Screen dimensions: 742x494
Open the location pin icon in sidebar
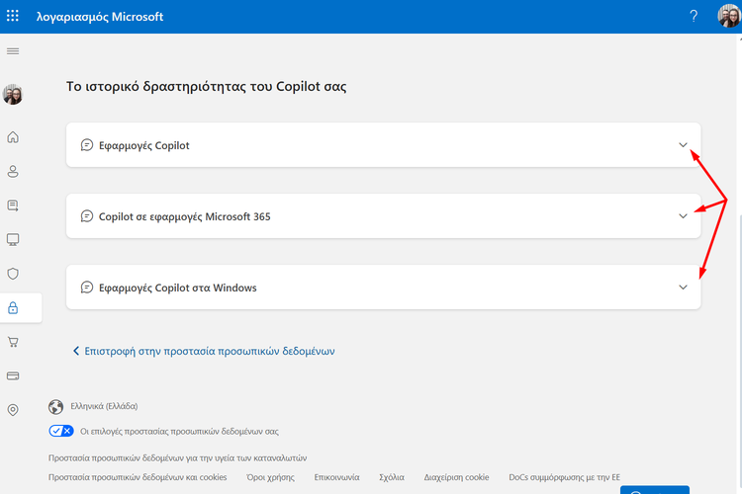[x=13, y=410]
